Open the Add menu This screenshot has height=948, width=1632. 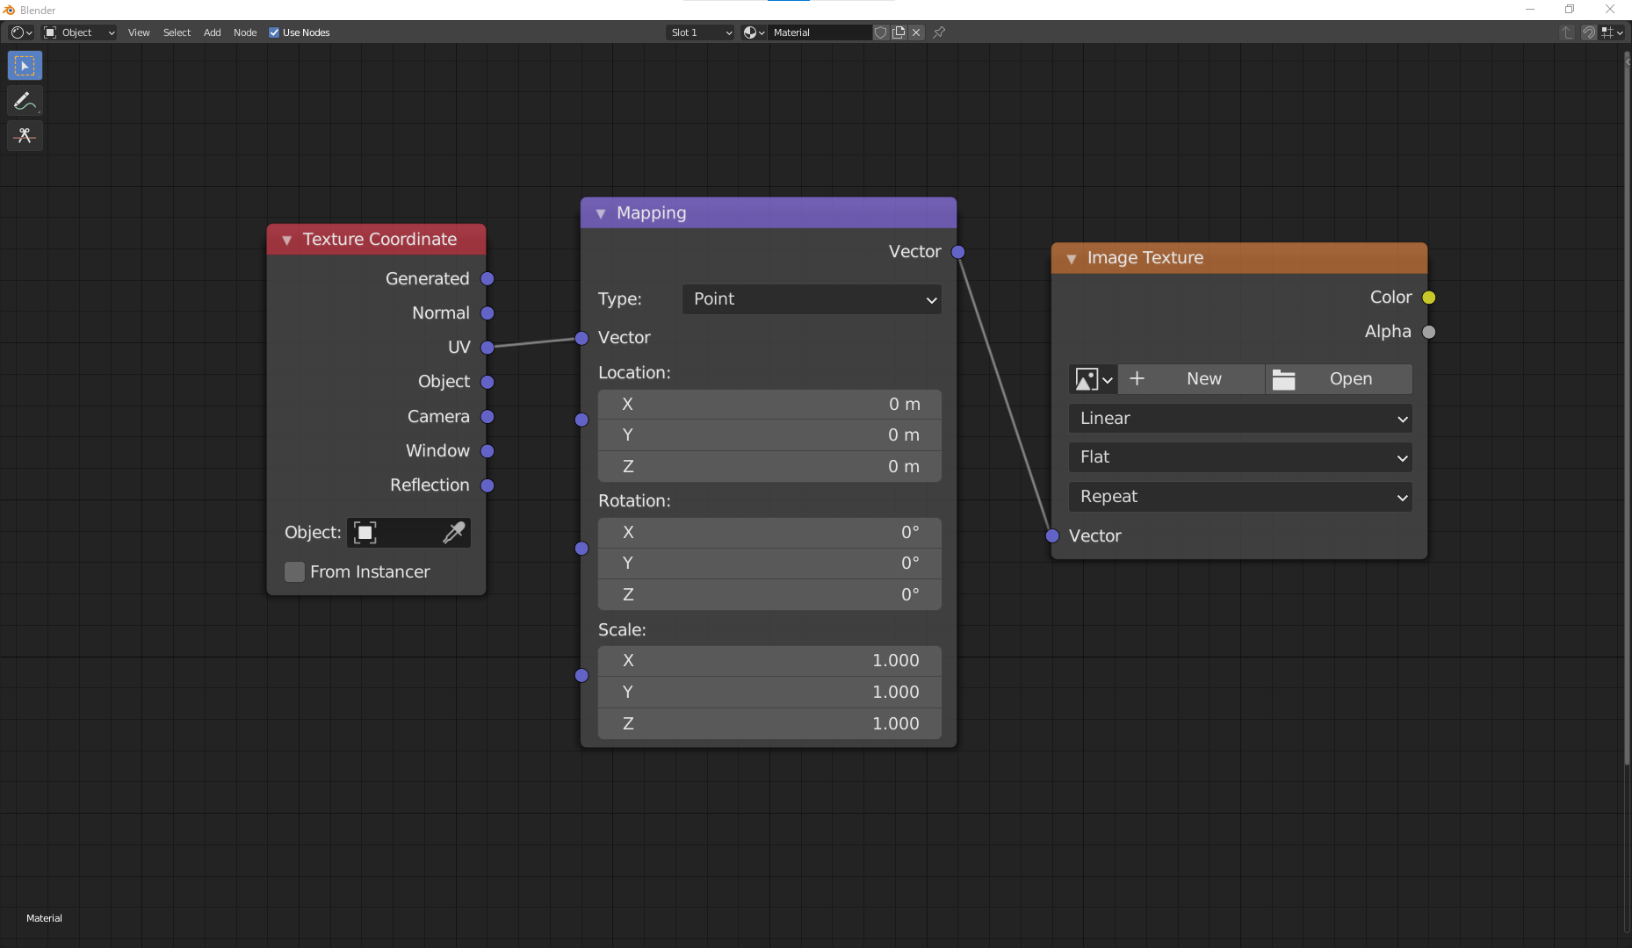[212, 32]
